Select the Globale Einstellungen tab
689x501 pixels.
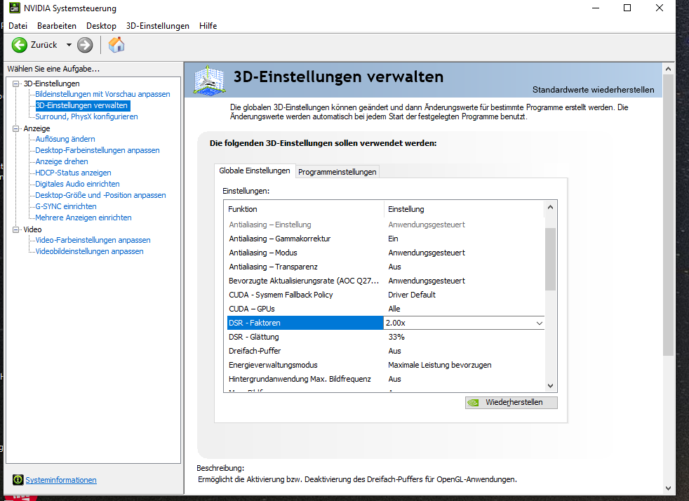point(255,171)
